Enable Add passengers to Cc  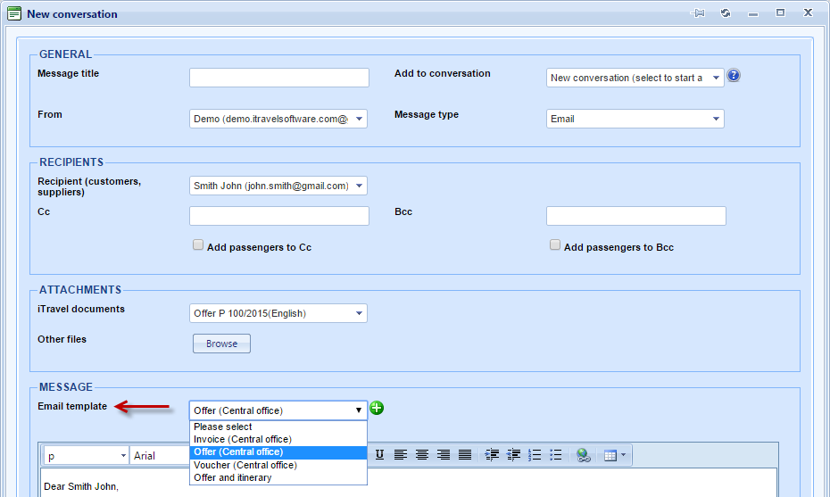[198, 244]
